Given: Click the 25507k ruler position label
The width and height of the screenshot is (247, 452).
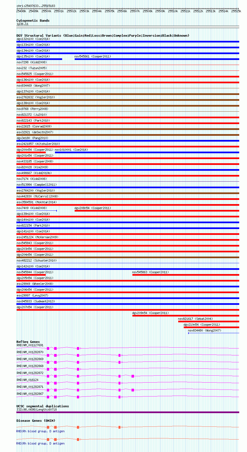Looking at the screenshot, I should click(x=135, y=11).
